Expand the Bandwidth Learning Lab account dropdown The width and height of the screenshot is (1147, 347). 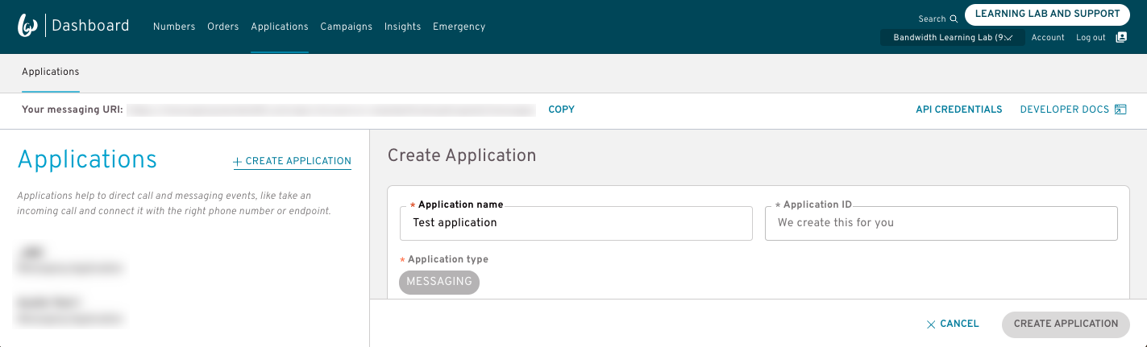953,38
